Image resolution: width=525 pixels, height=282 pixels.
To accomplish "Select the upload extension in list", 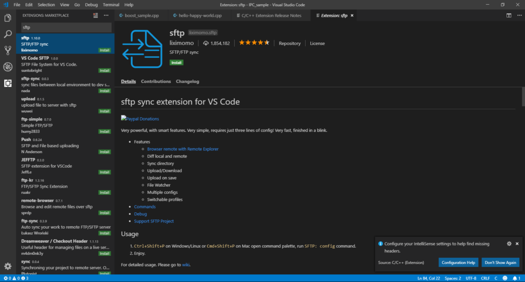I will [x=65, y=105].
